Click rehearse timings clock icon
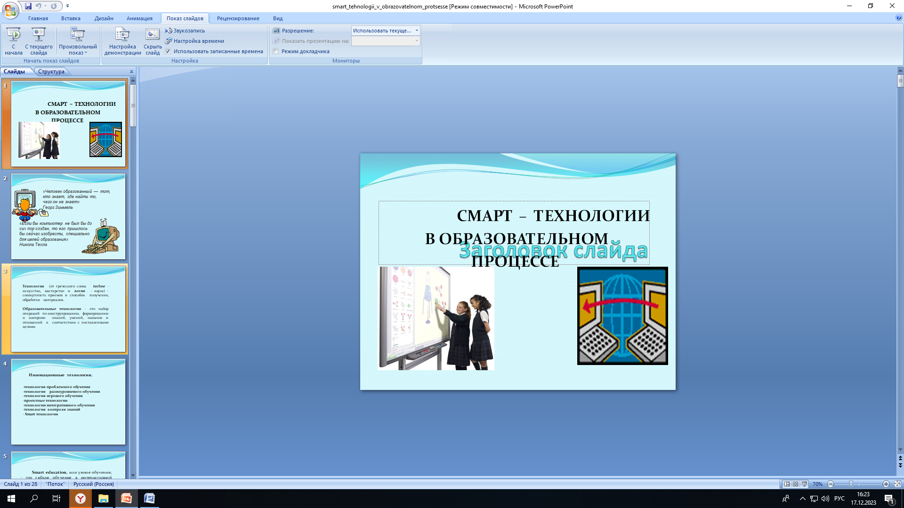904x508 pixels. point(169,41)
